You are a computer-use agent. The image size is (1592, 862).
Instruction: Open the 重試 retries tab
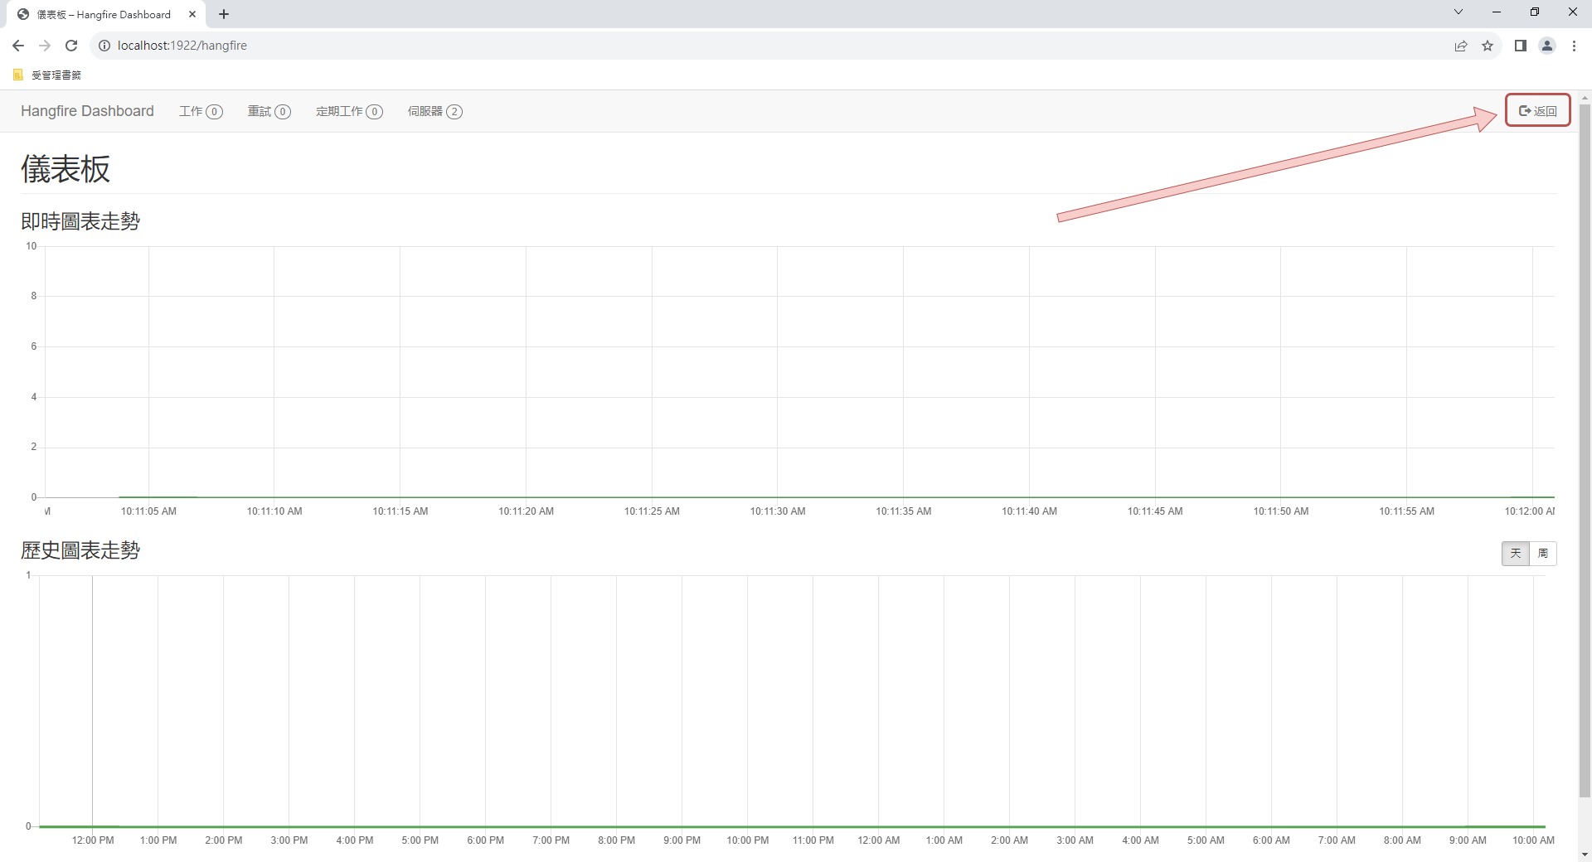[269, 111]
